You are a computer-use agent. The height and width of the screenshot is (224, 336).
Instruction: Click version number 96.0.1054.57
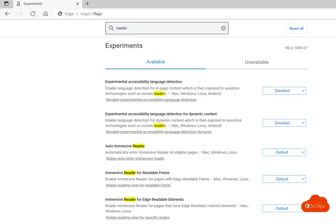coord(296,48)
